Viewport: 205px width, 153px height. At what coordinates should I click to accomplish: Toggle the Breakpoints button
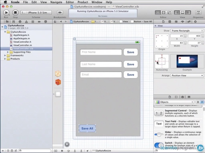pos(60,12)
